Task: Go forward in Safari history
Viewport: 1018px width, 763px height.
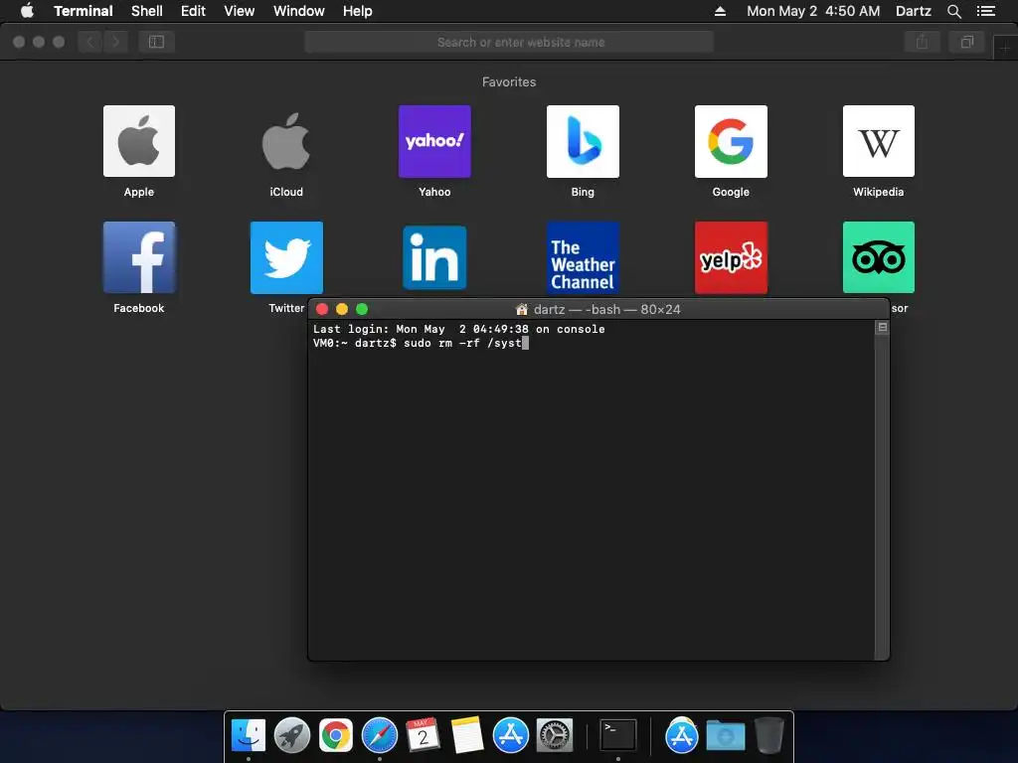Action: [115, 42]
